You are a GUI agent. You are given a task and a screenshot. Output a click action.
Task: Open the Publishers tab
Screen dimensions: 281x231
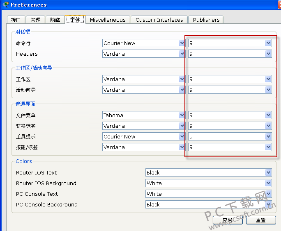pos(206,20)
